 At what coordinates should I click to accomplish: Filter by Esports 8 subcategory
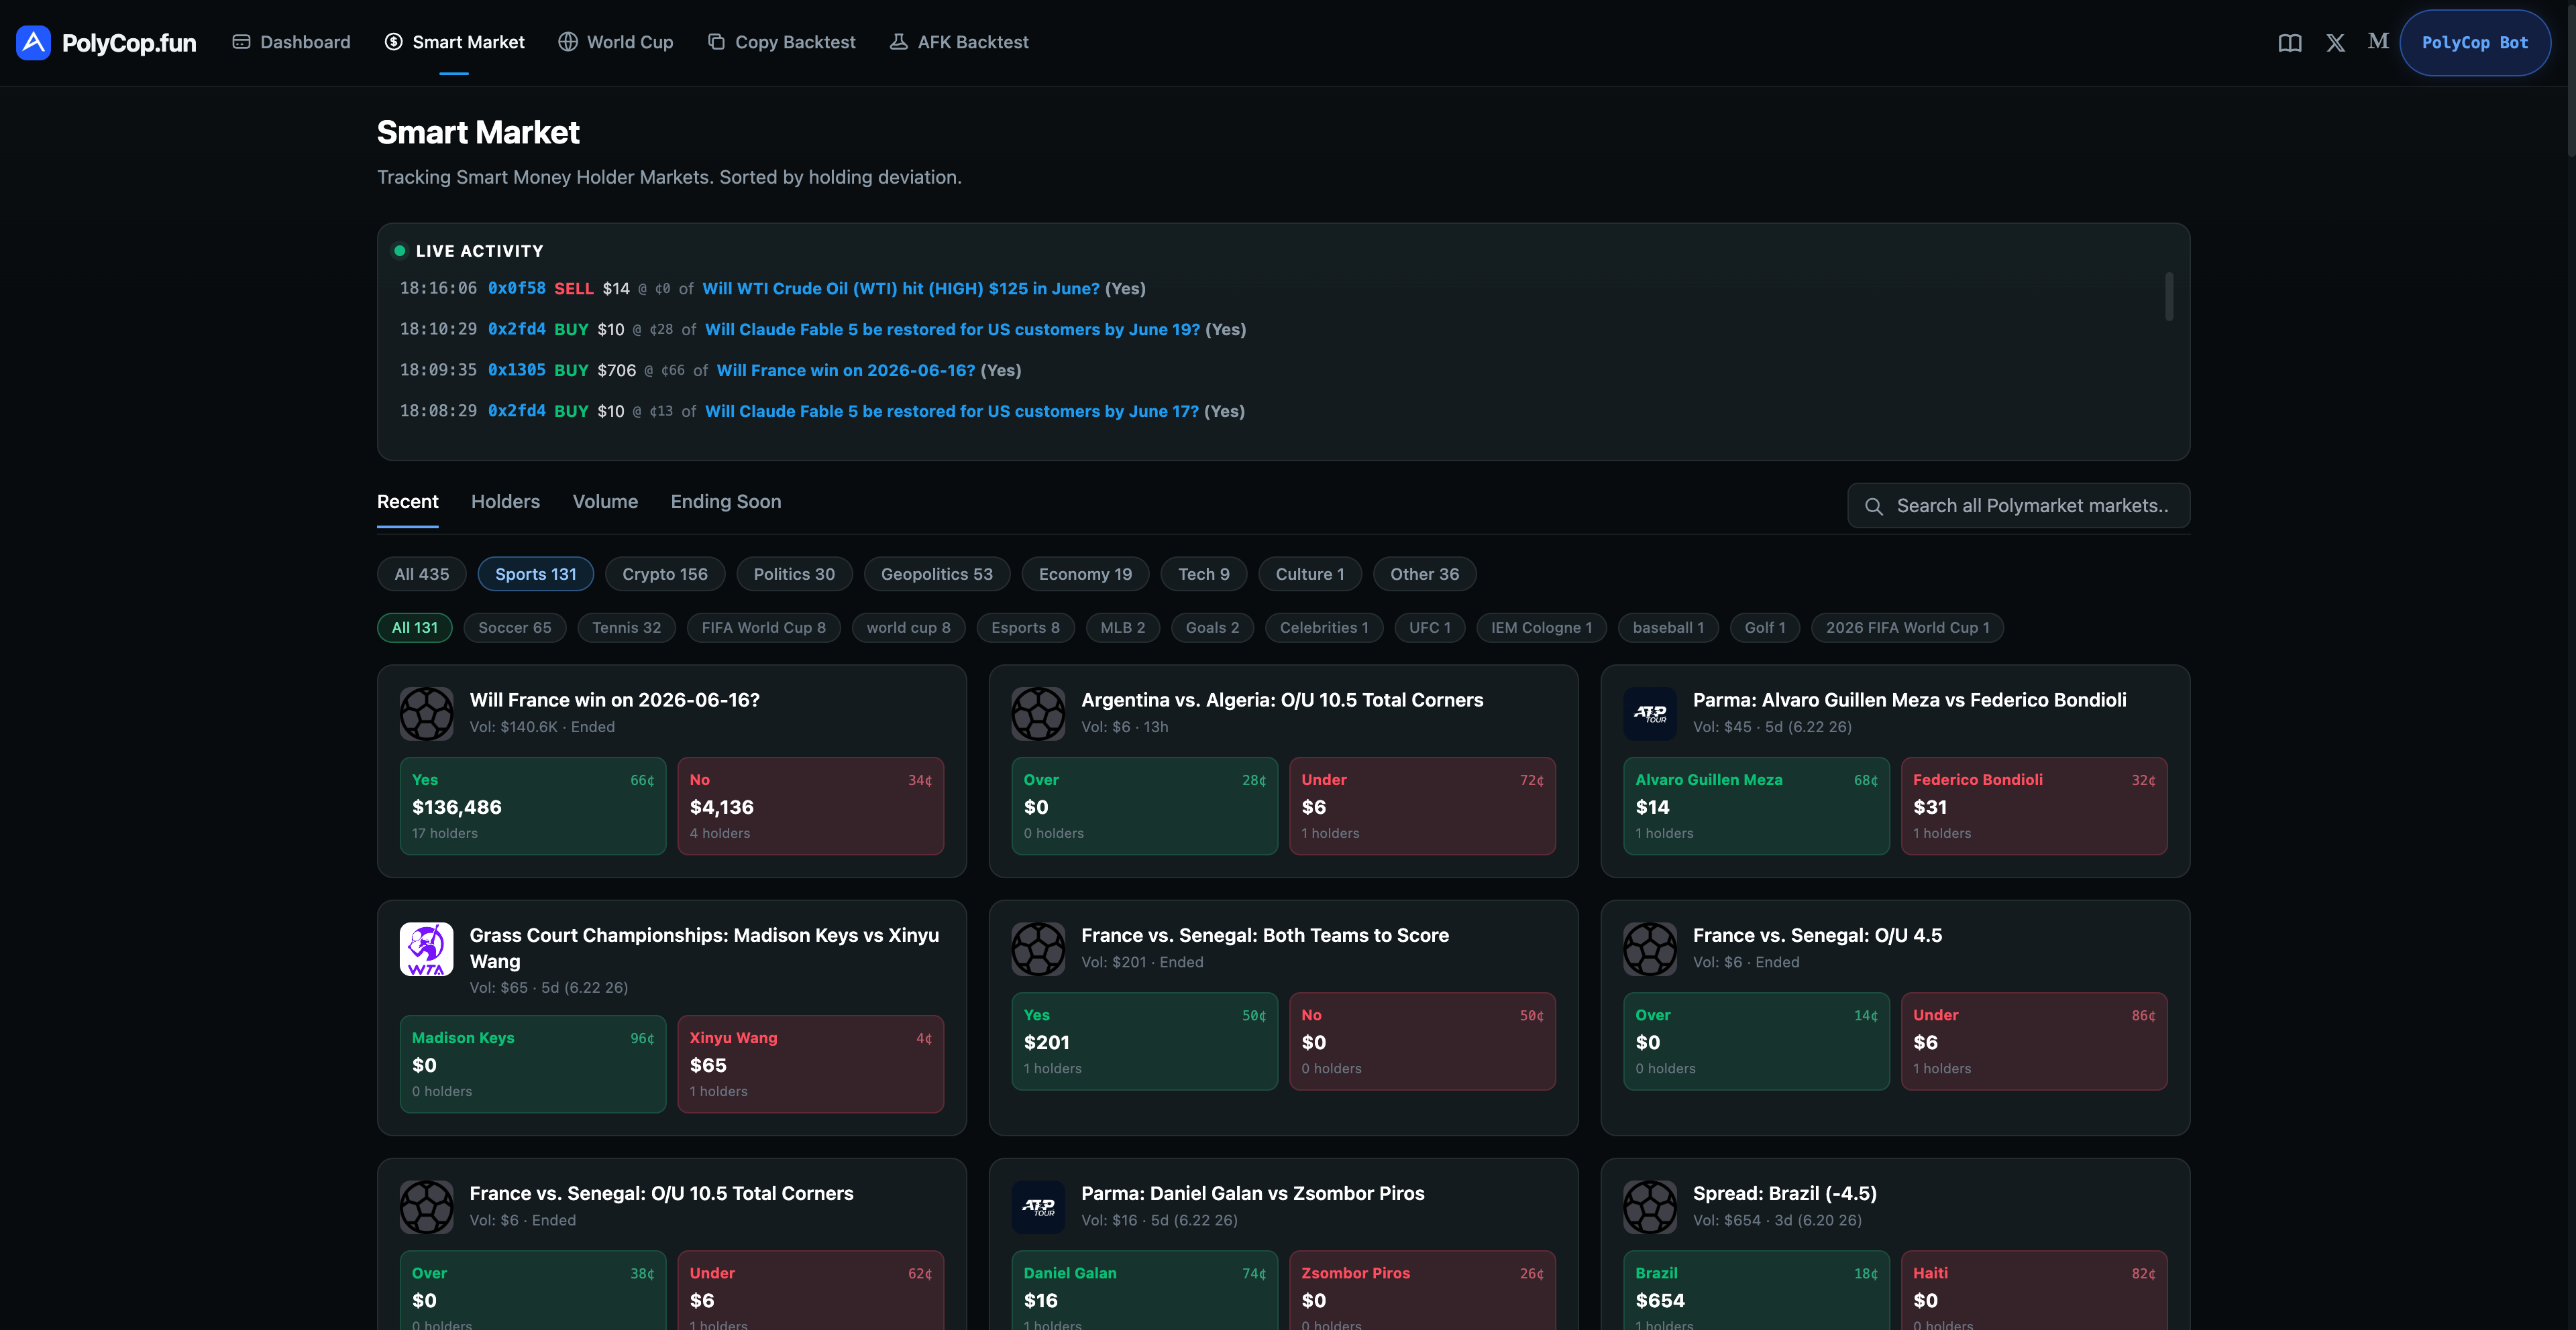tap(1025, 627)
